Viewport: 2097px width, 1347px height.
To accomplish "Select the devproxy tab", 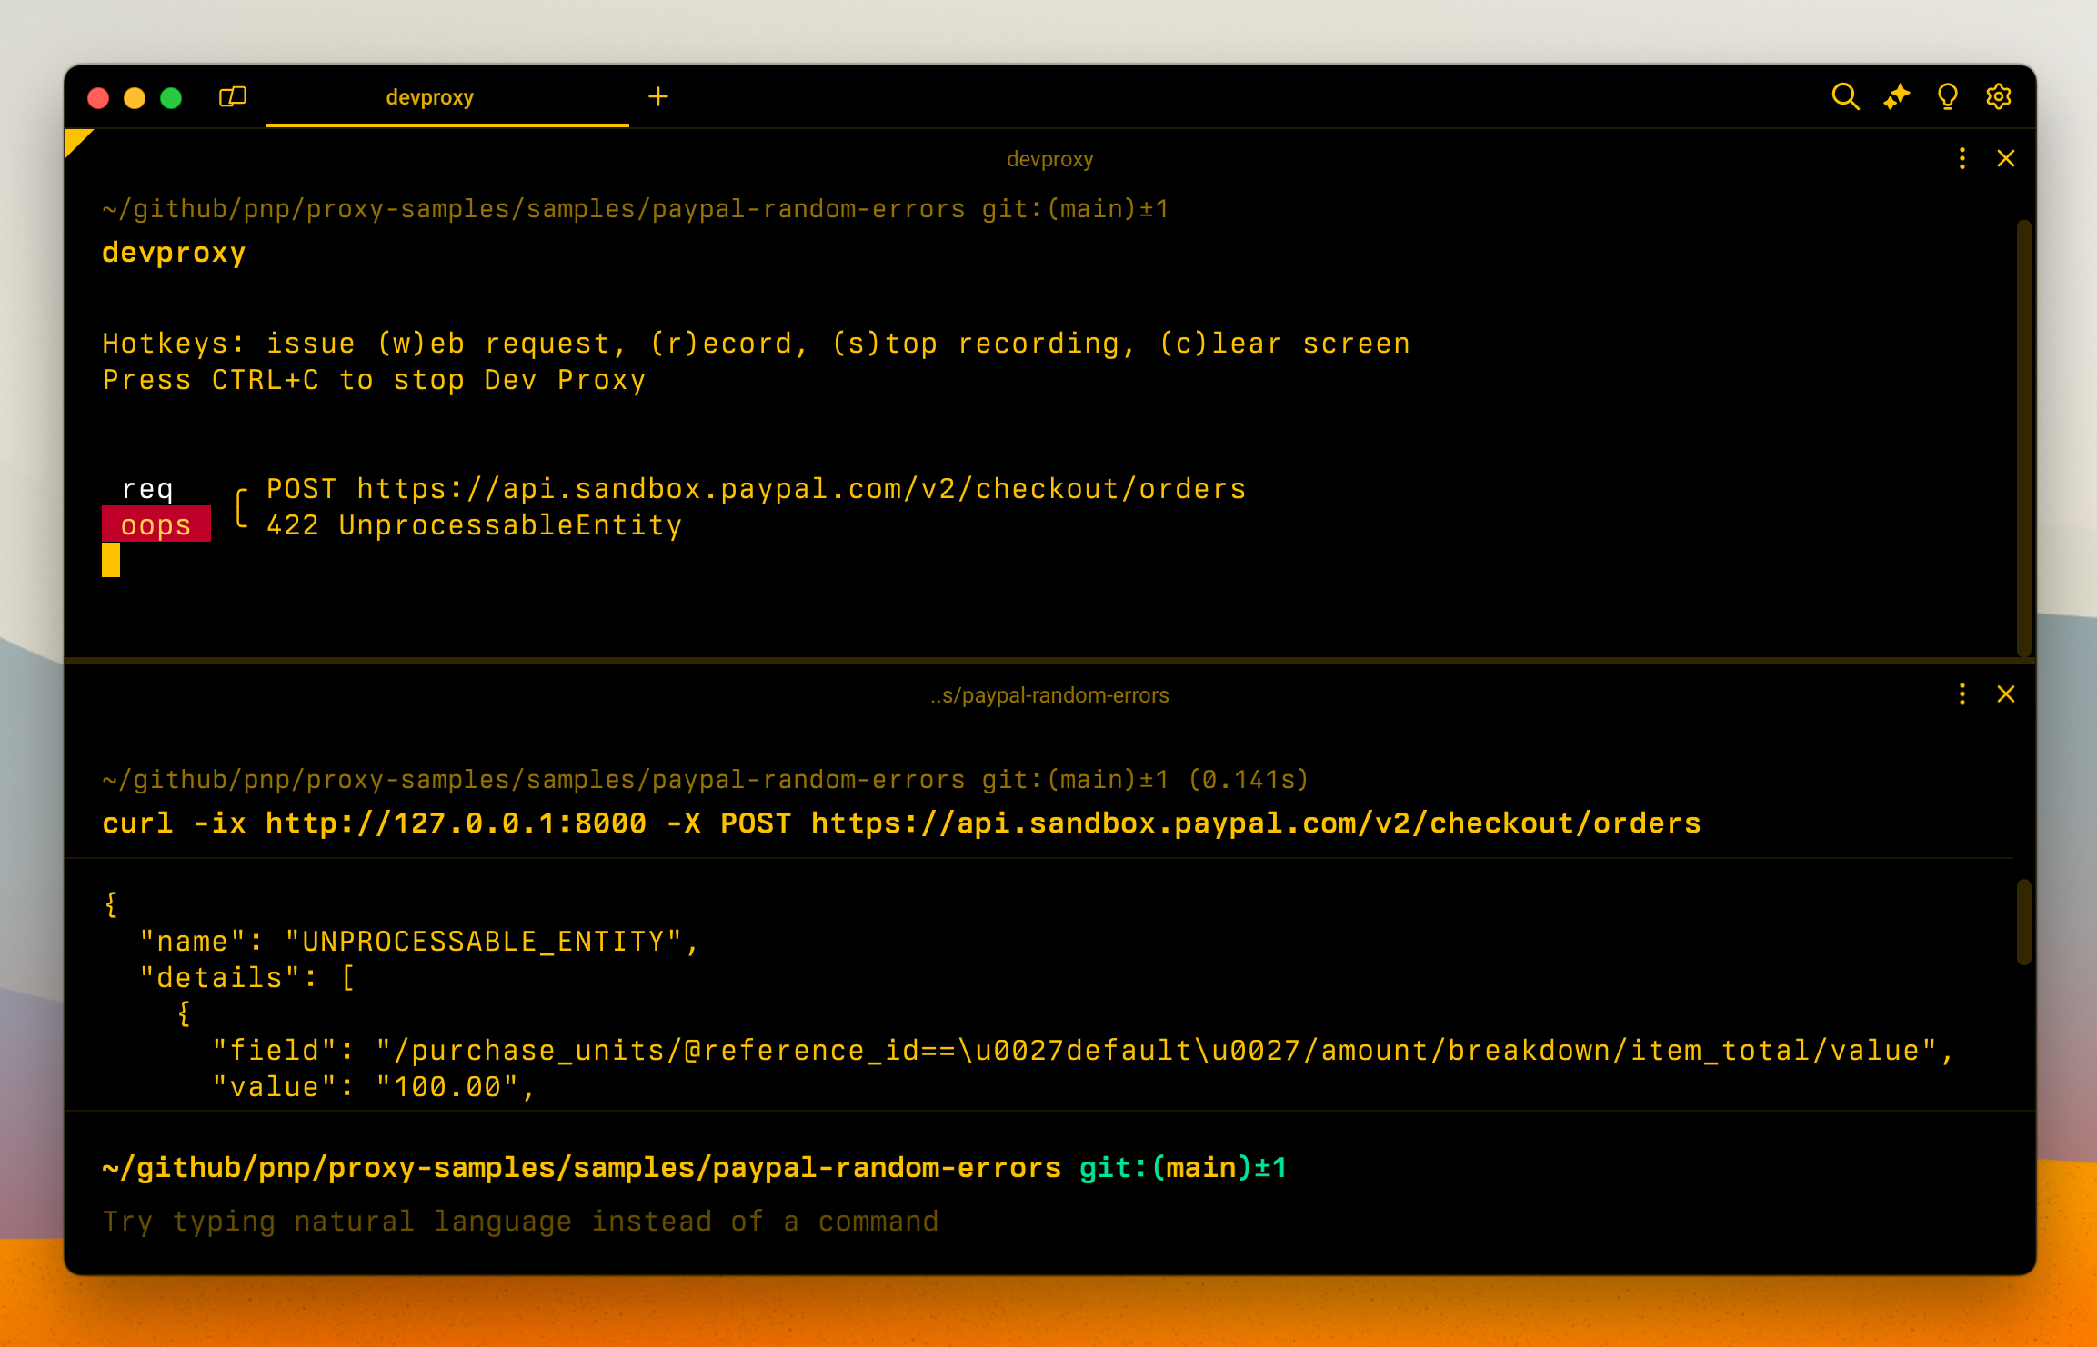I will (429, 97).
